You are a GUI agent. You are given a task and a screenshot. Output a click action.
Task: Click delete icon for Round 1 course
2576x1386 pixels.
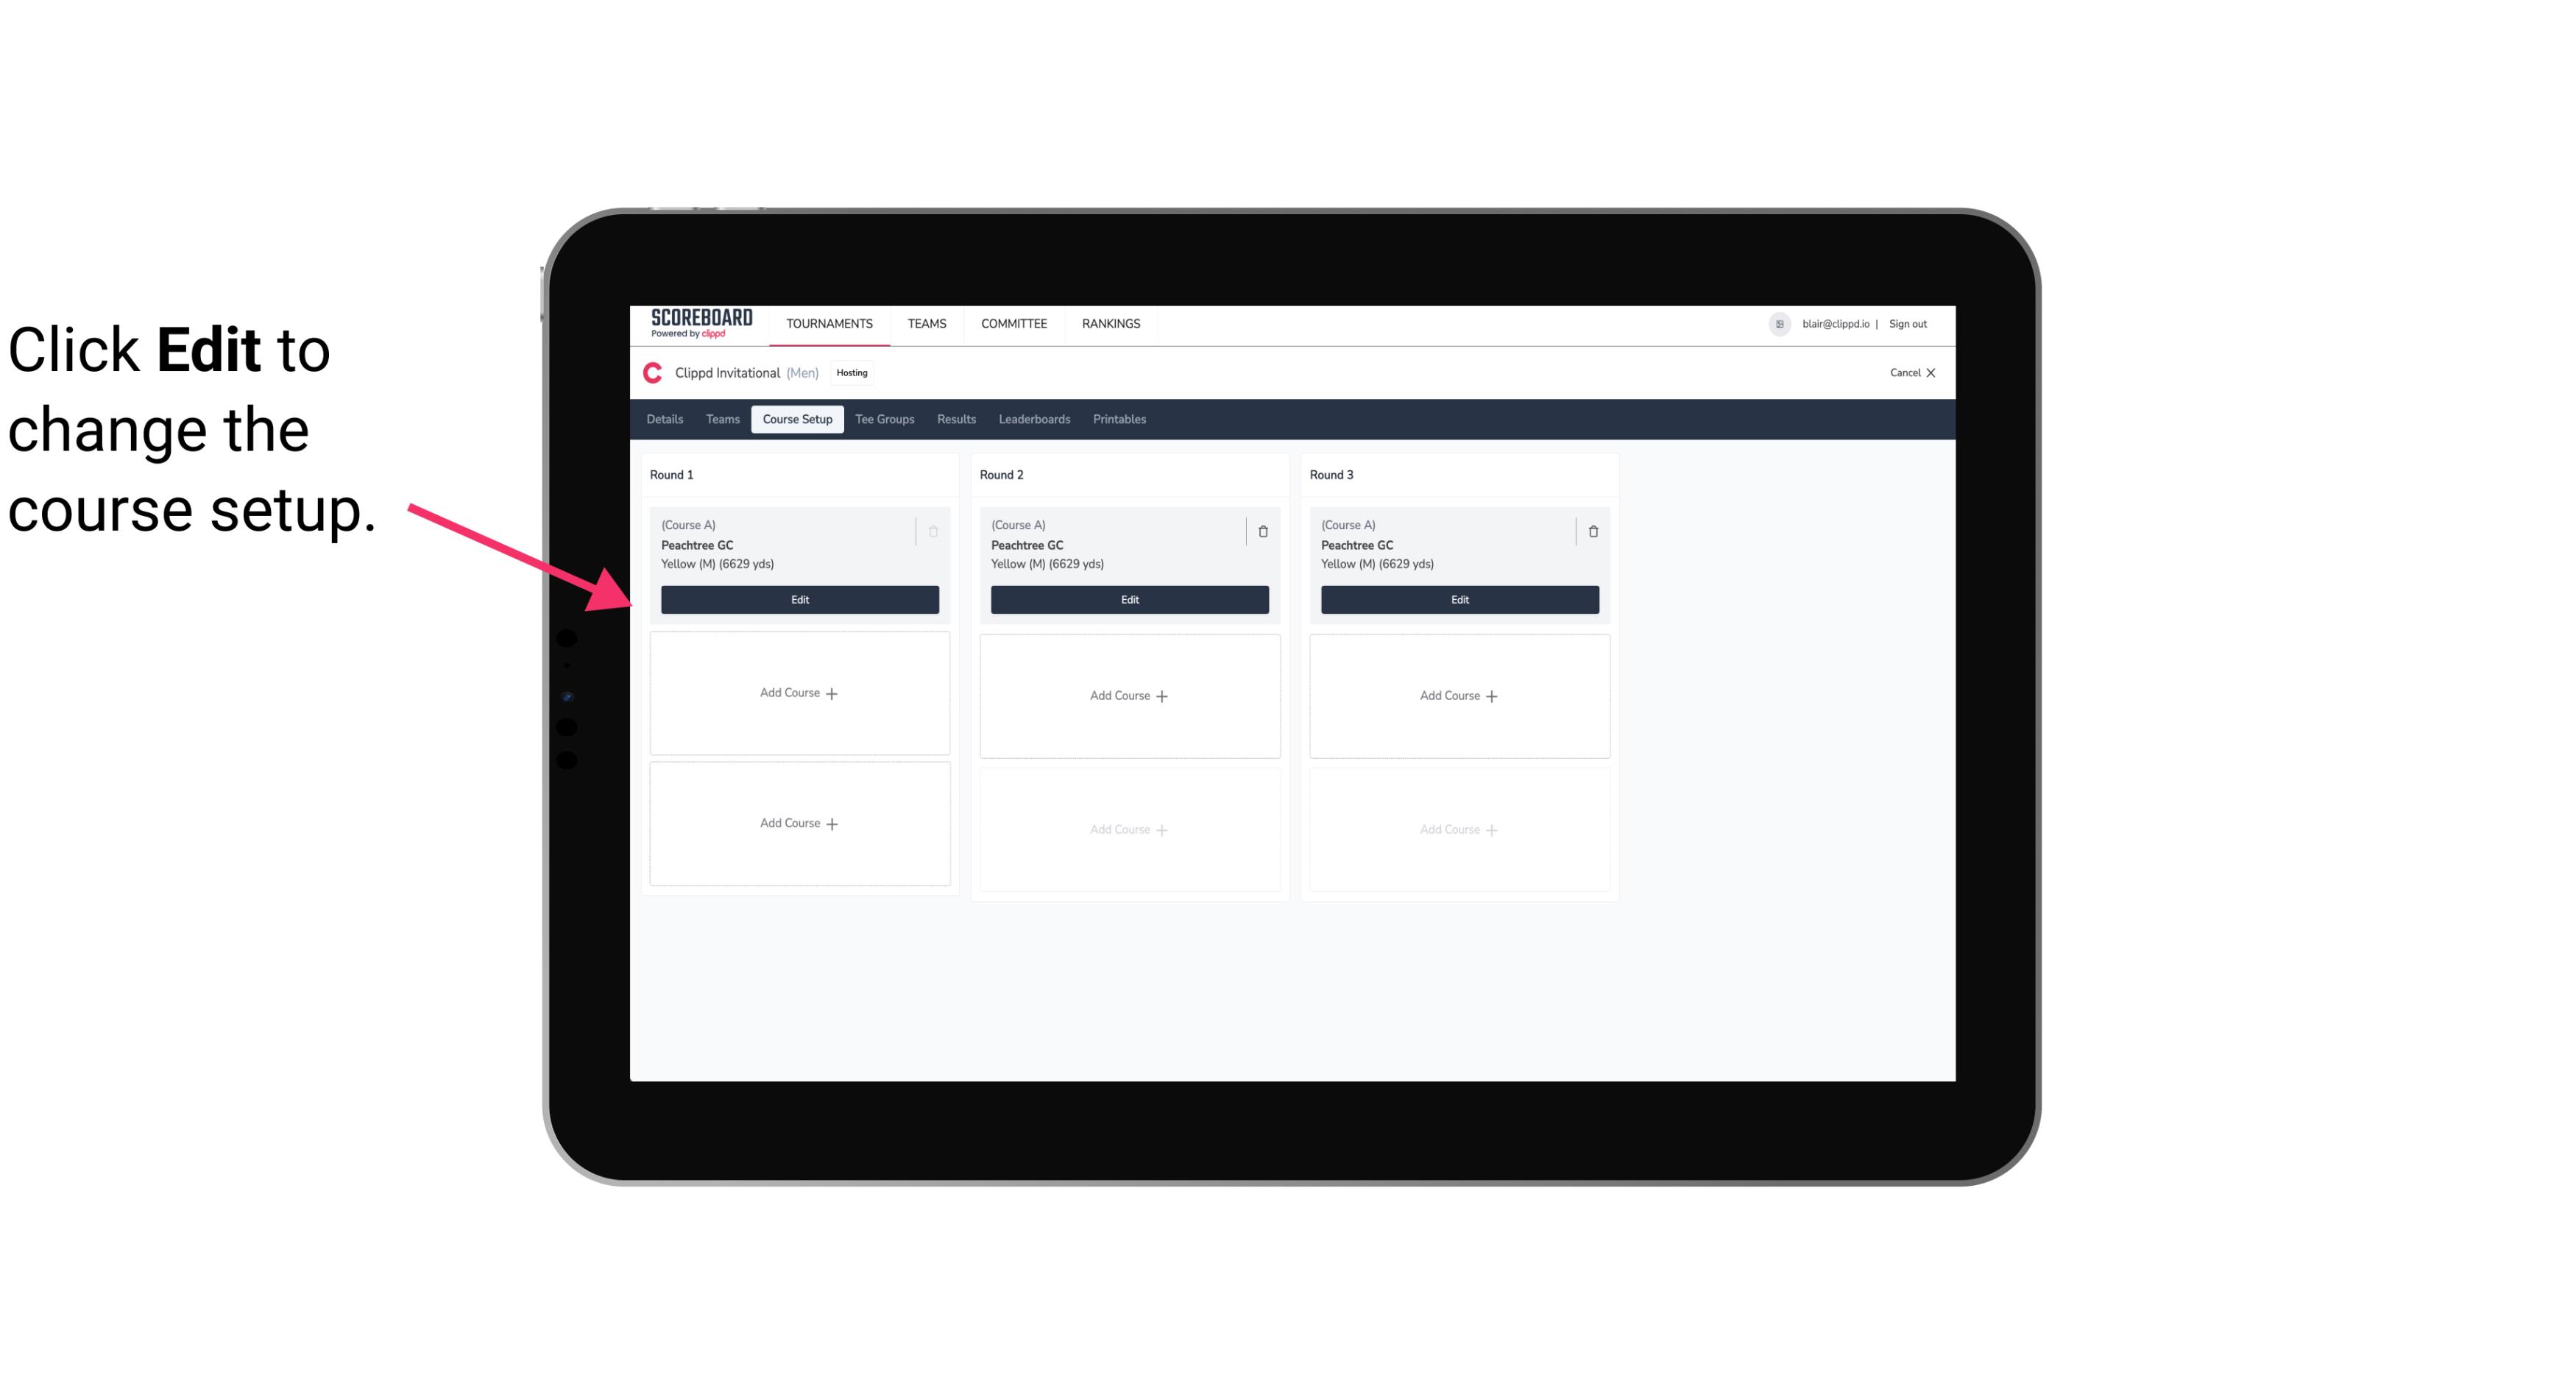coord(935,531)
